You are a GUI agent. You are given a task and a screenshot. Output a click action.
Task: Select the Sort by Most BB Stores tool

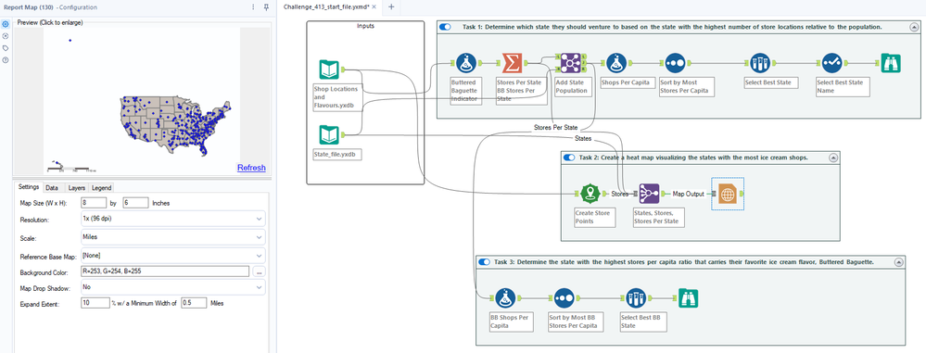point(564,298)
